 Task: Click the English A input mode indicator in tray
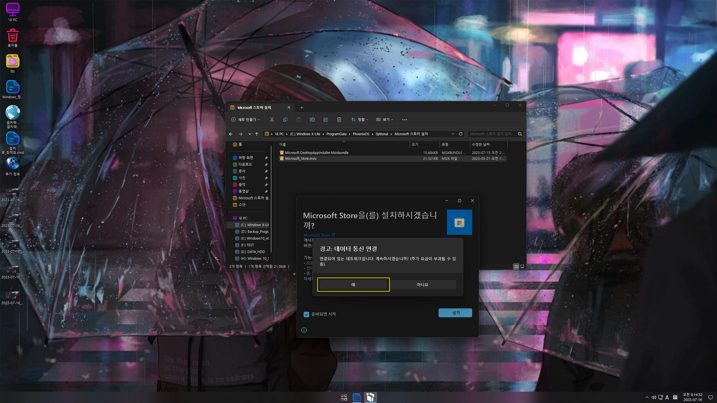pos(667,397)
